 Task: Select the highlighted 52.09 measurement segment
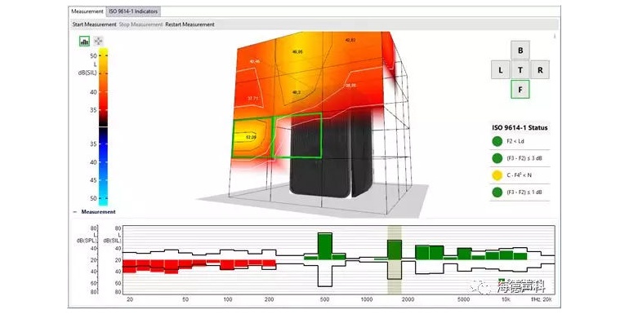coord(252,137)
